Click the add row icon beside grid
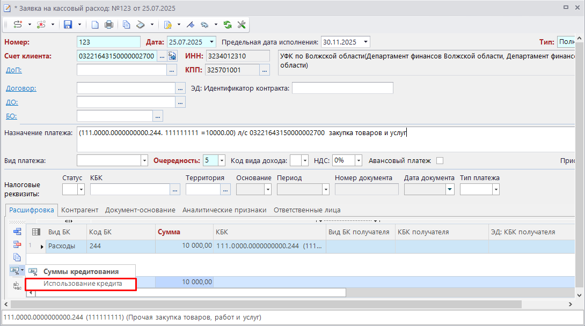 coord(17,232)
